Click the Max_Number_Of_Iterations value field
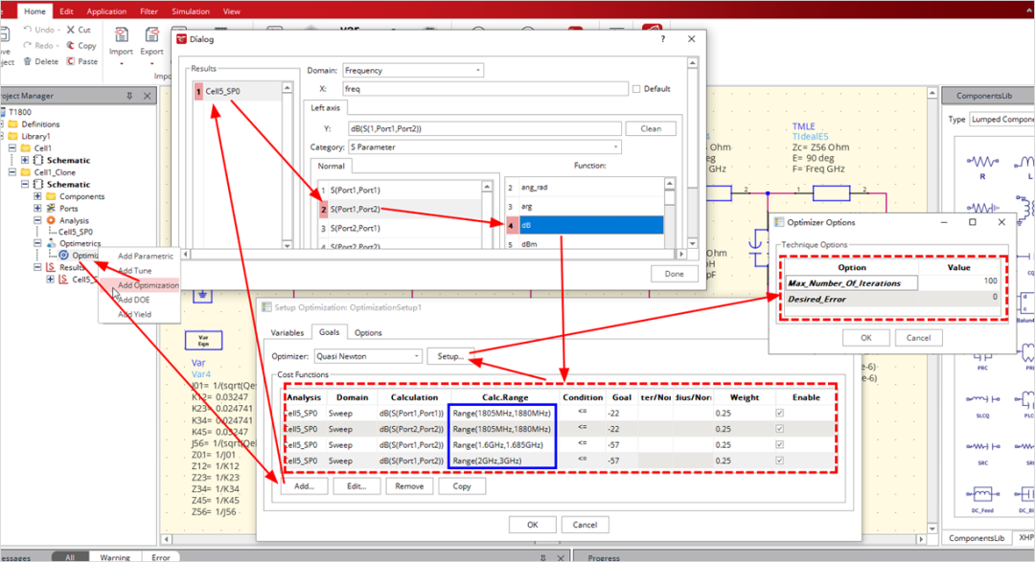Viewport: 1035px width, 562px height. coord(958,283)
